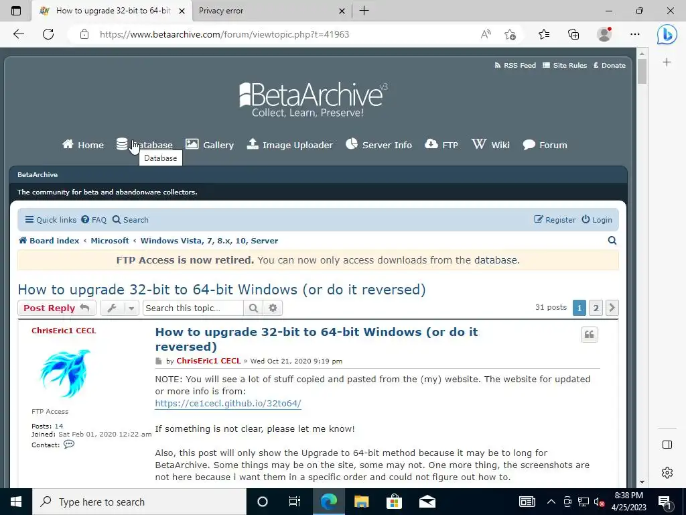Screen dimensions: 686x515
Task: Open the Site Rules link
Action: [x=565, y=65]
